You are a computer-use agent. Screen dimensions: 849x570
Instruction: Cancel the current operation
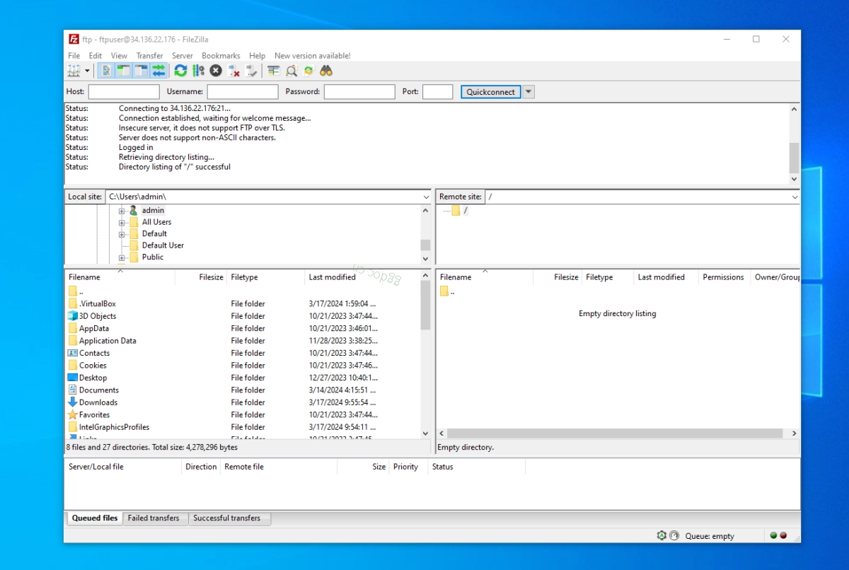point(216,71)
